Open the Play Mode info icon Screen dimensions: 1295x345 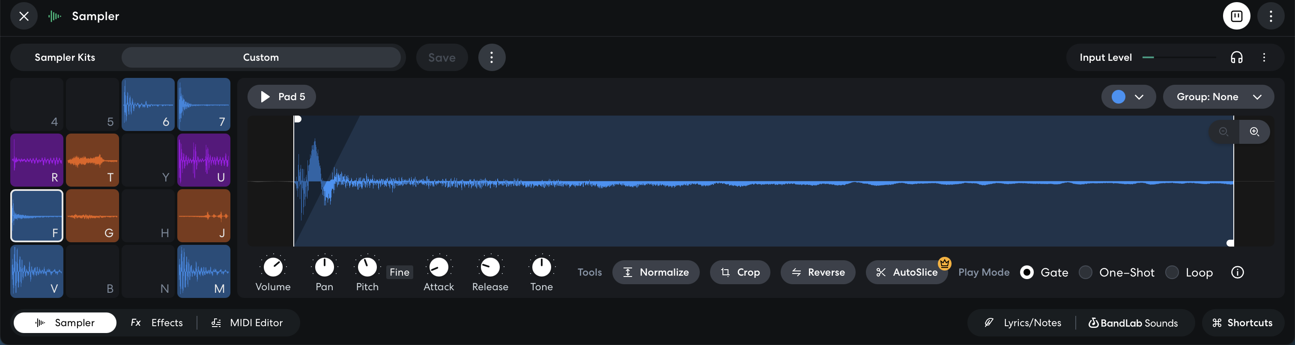tap(1237, 272)
